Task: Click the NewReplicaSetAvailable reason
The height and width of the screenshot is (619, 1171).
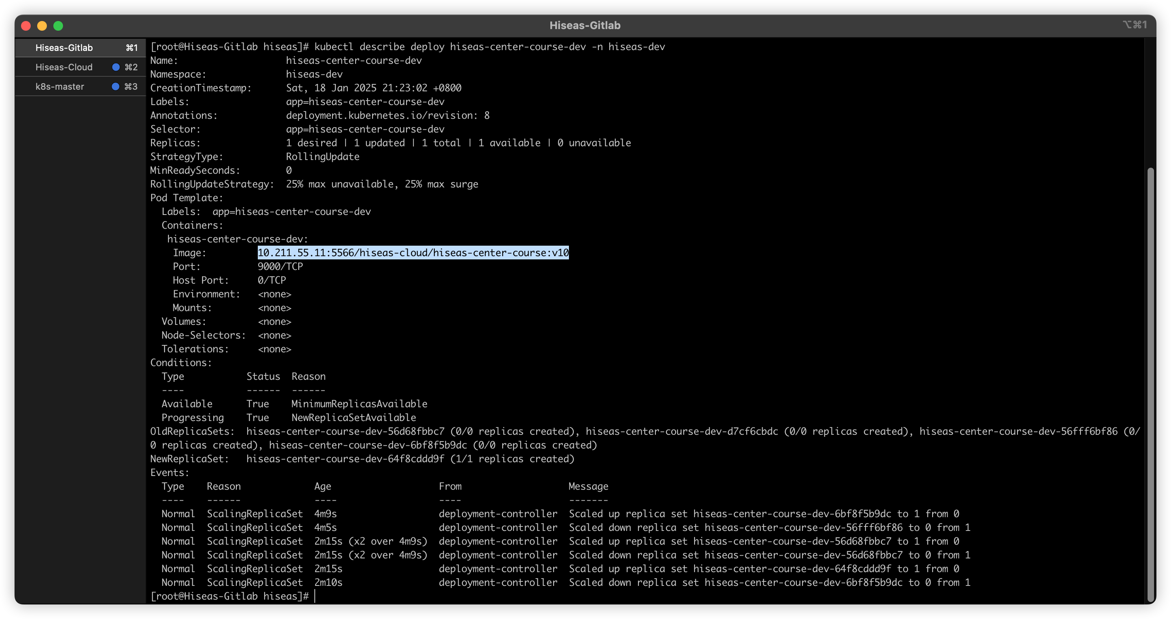Action: point(354,417)
